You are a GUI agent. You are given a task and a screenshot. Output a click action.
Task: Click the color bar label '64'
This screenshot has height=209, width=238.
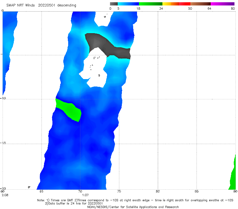pos(209,8)
